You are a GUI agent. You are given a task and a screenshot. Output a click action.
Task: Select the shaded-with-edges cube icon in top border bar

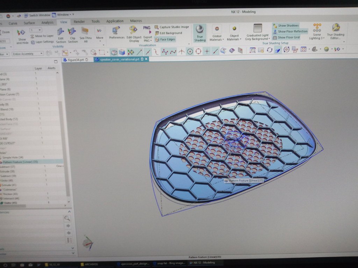[122, 52]
